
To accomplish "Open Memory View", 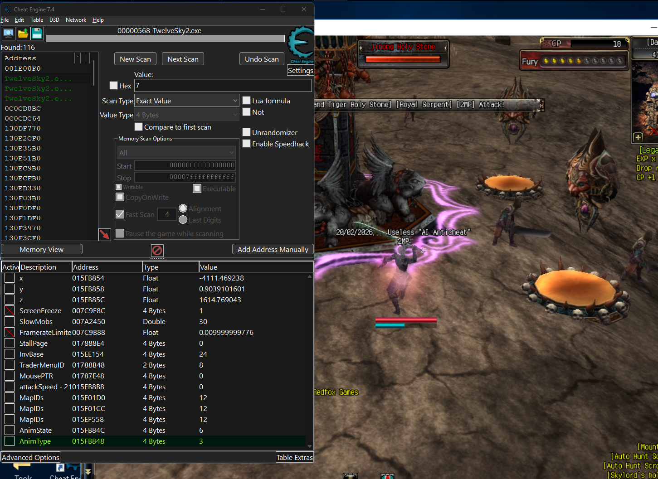I will click(42, 249).
